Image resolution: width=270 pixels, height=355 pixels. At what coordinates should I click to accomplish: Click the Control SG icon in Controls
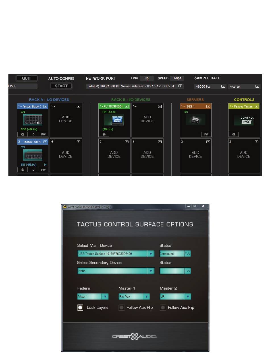[x=244, y=120]
